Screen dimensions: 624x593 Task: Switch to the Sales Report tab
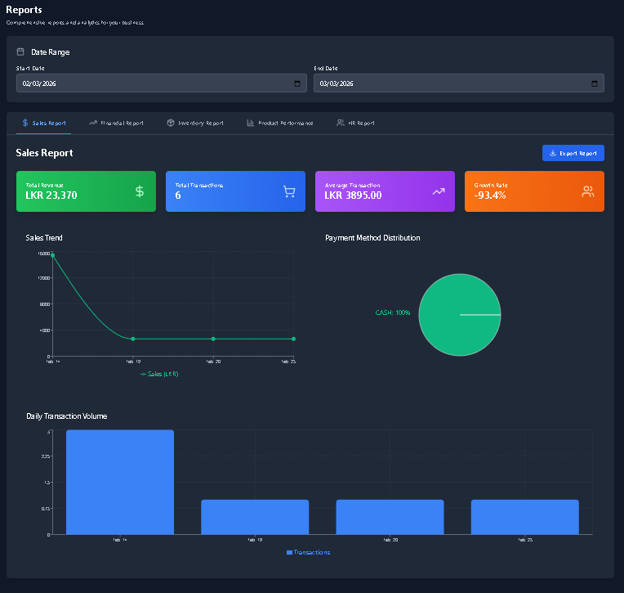(44, 124)
